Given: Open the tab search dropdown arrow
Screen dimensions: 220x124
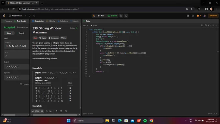Looking at the screenshot, I should pos(3,3).
